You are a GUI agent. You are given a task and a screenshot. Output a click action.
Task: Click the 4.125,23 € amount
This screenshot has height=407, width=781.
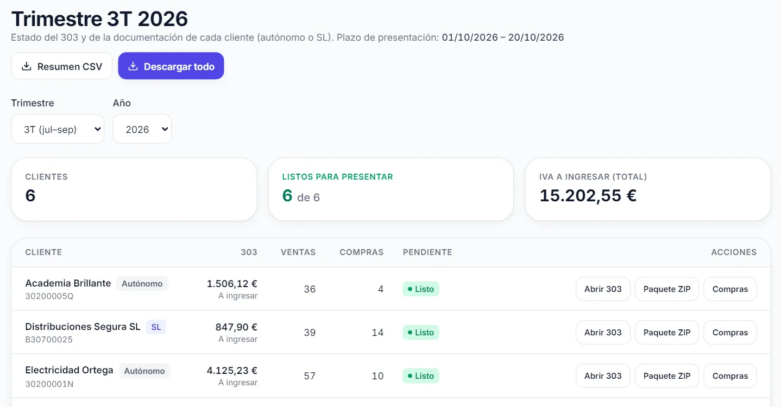click(x=232, y=370)
